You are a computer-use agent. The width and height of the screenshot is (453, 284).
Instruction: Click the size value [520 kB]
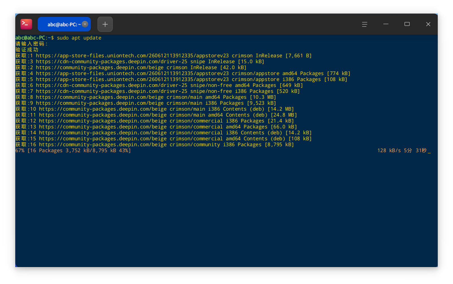(288, 91)
